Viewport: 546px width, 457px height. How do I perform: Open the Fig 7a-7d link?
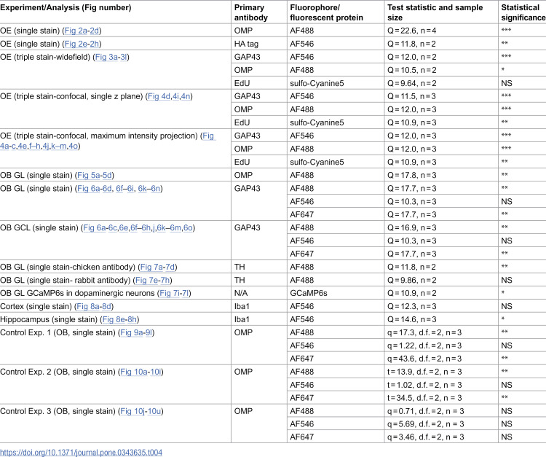[157, 267]
